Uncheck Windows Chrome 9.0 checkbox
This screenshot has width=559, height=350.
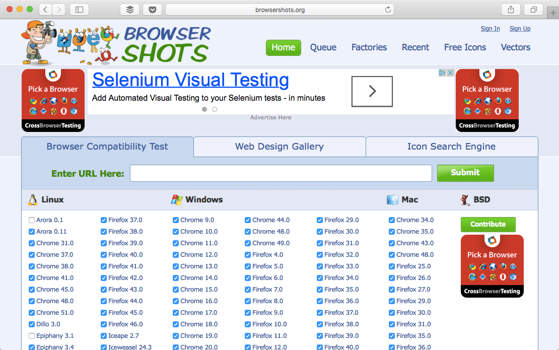(176, 220)
